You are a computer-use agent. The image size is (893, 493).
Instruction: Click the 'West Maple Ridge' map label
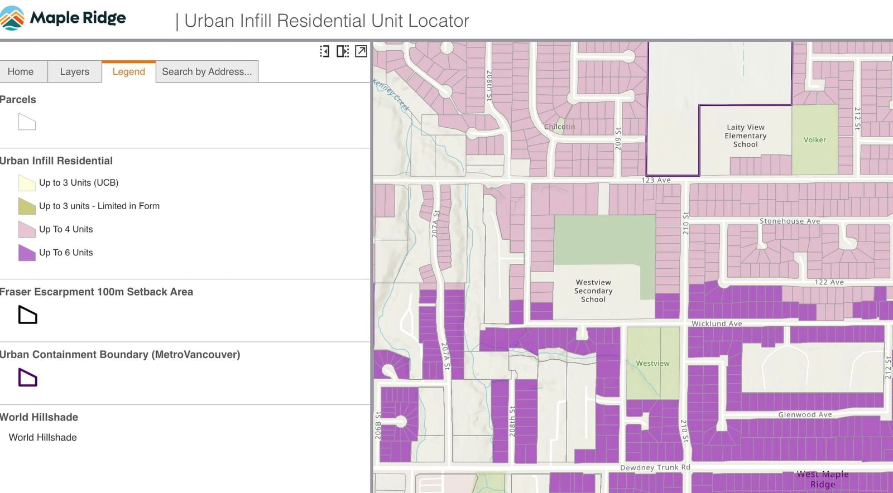[823, 479]
